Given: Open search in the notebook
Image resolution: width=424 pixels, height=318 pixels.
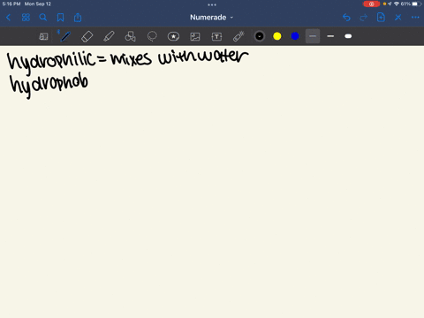Looking at the screenshot, I should point(43,18).
